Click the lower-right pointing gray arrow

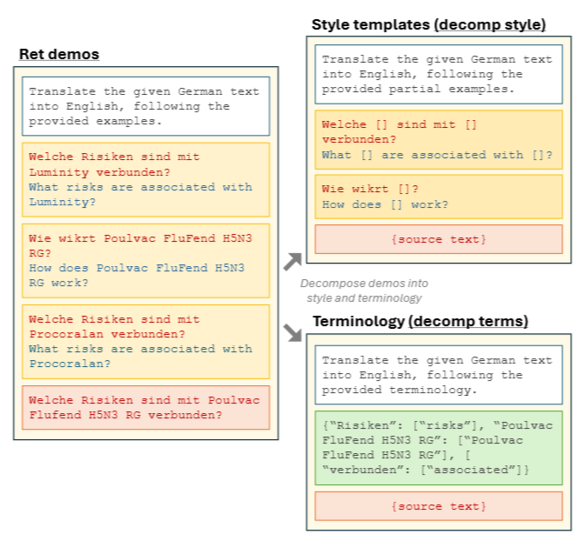click(x=292, y=331)
